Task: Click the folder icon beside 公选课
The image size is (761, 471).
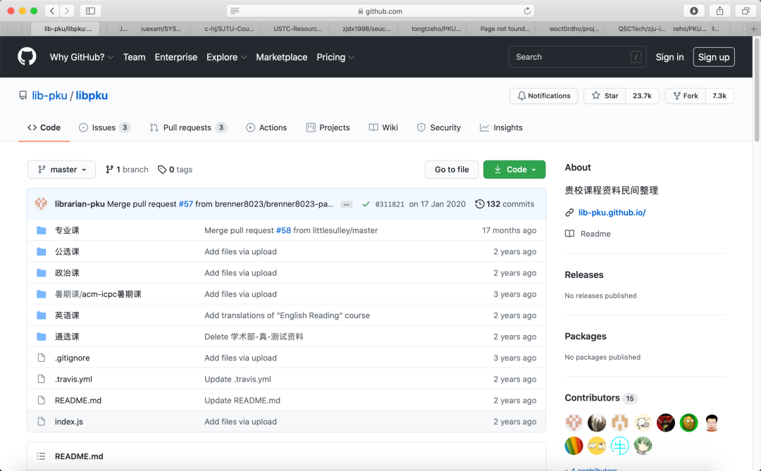Action: [x=42, y=251]
